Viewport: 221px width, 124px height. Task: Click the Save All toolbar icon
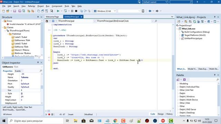click(20, 11)
